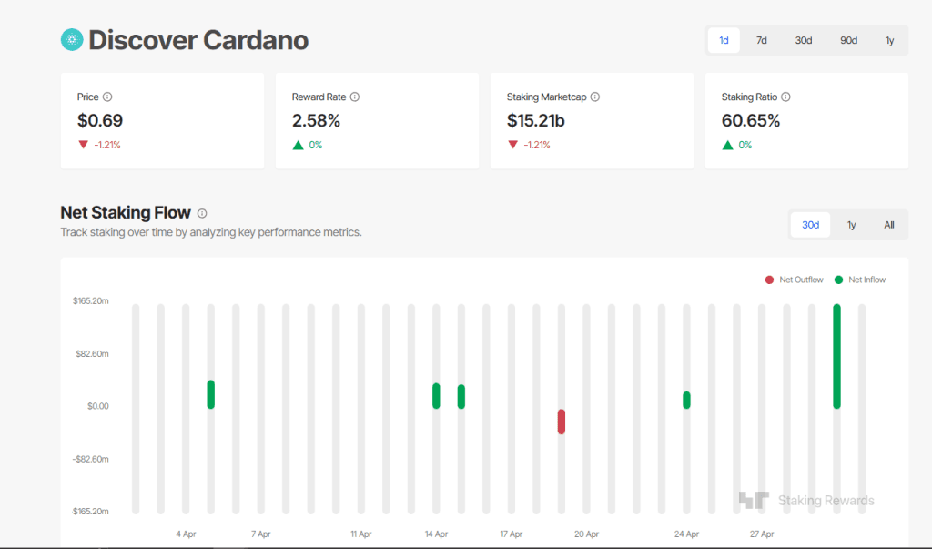Click the 27 Apr date label
This screenshot has height=549, width=932.
click(762, 534)
